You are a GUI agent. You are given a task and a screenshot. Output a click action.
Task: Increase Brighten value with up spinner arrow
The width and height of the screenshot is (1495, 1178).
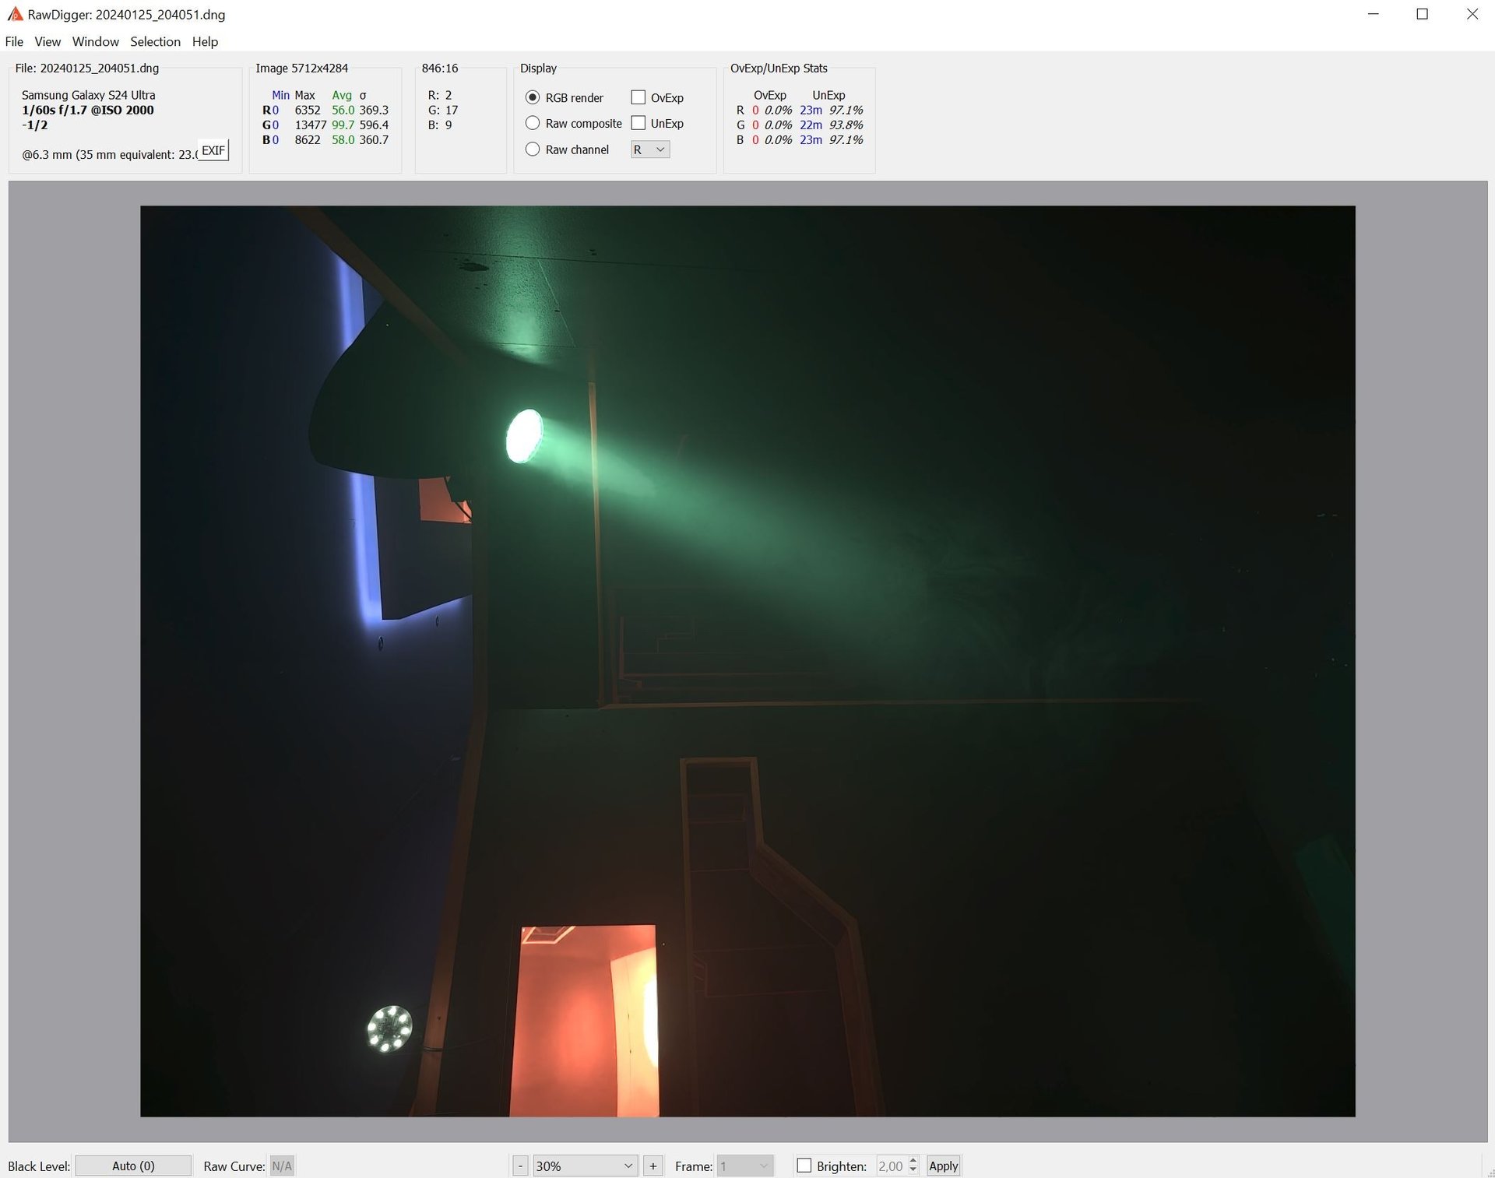[913, 1161]
